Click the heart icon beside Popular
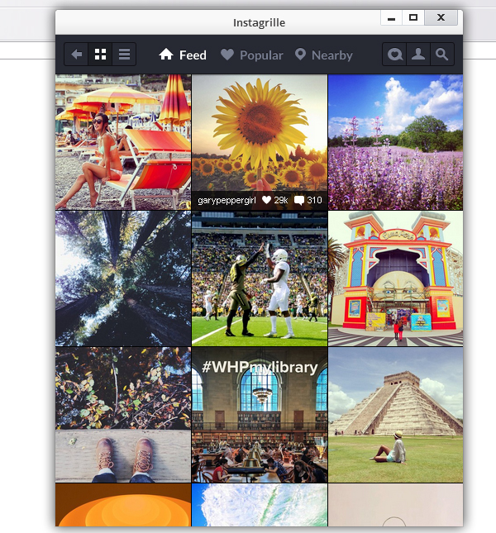Viewport: 496px width, 533px height. click(227, 55)
